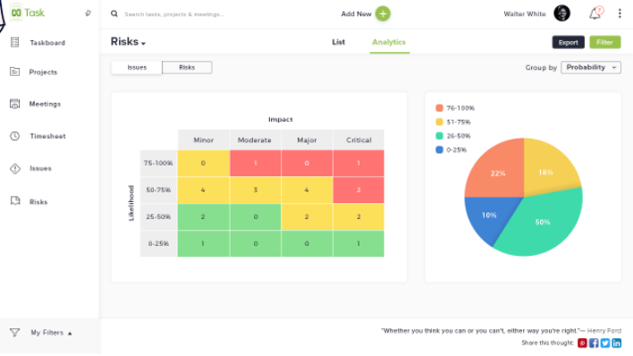Share quote on LinkedIn
The image size is (633, 356).
click(616, 343)
